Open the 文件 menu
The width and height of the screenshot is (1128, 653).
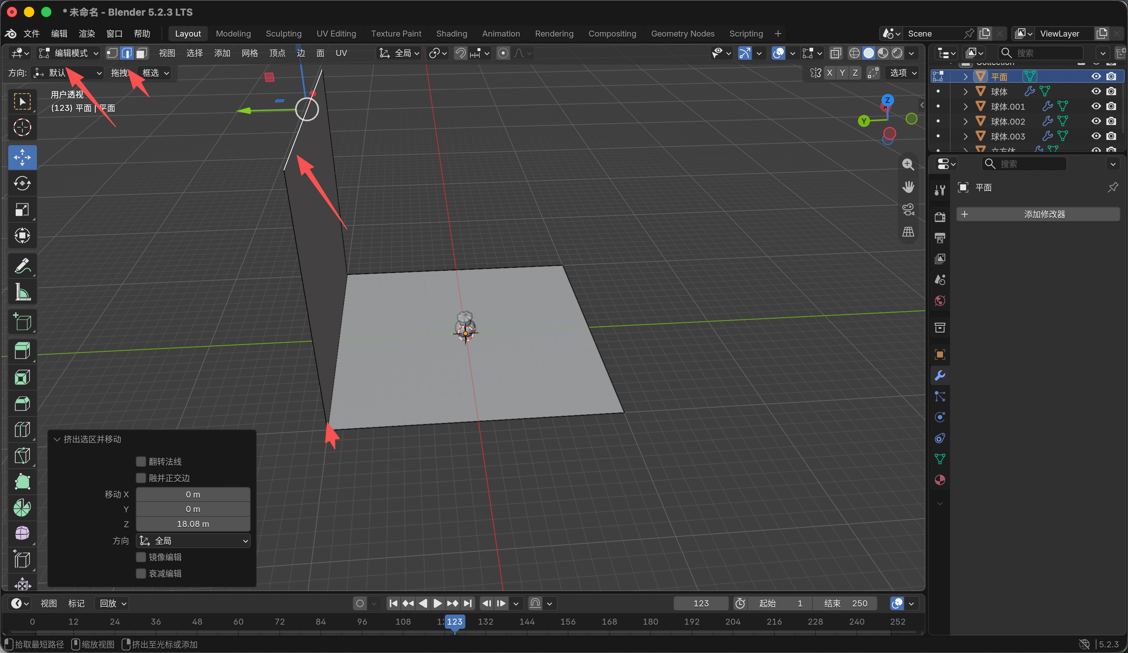tap(32, 34)
